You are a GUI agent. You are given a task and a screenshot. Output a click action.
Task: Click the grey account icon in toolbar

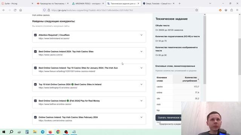tap(226, 10)
